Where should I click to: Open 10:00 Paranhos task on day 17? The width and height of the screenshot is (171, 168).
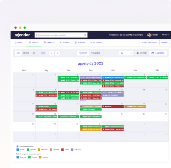pyautogui.click(x=91, y=109)
